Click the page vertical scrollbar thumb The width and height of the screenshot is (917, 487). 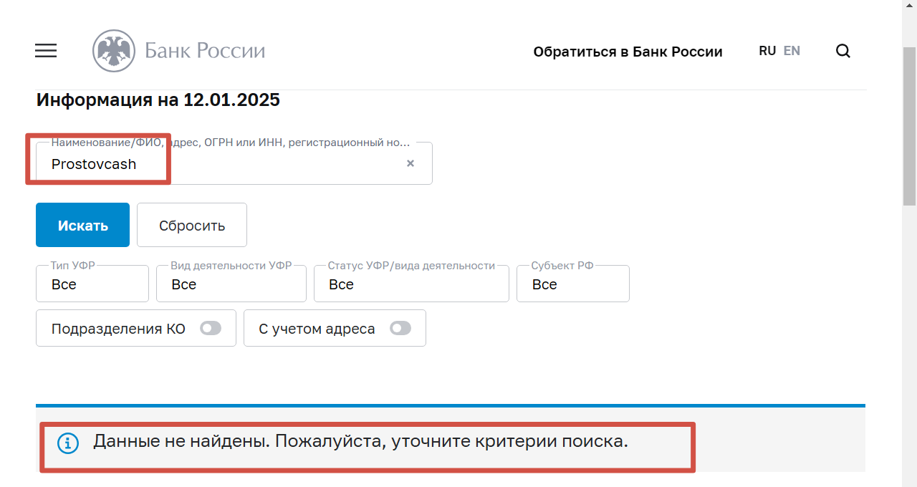[x=909, y=125]
